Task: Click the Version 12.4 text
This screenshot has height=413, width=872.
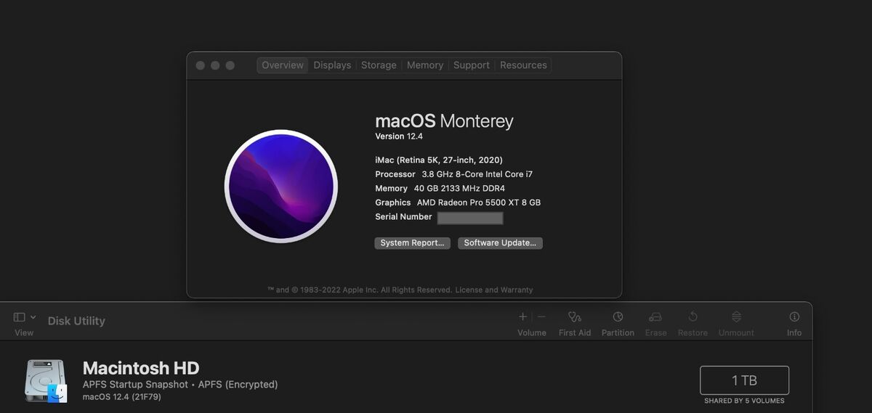Action: tap(399, 136)
